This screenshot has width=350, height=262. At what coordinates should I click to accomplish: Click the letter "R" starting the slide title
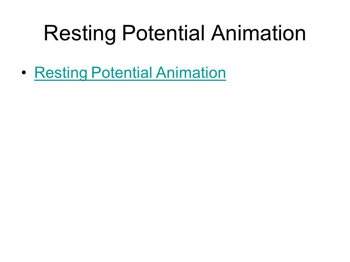[51, 33]
